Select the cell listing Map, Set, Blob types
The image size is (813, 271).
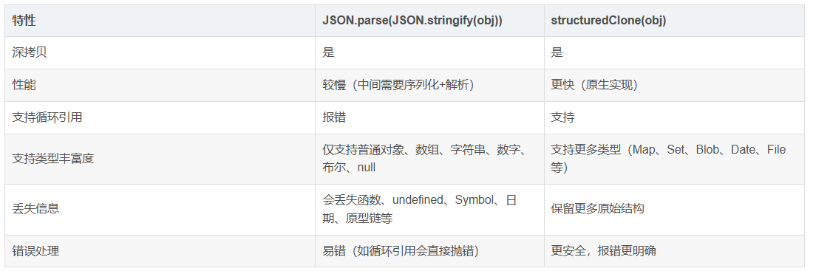coord(668,159)
